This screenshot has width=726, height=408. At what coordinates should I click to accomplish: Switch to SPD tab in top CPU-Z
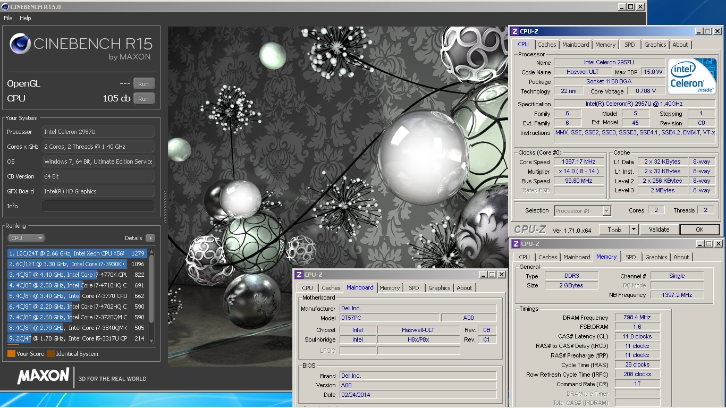tap(630, 45)
